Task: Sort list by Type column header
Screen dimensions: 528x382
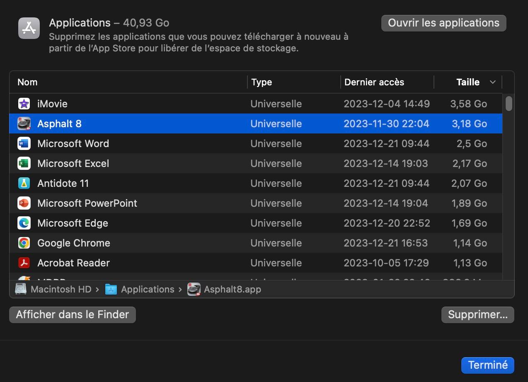Action: coord(262,82)
